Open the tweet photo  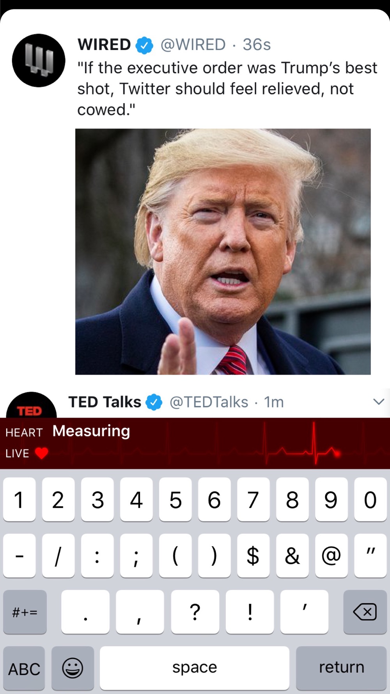[x=223, y=251]
